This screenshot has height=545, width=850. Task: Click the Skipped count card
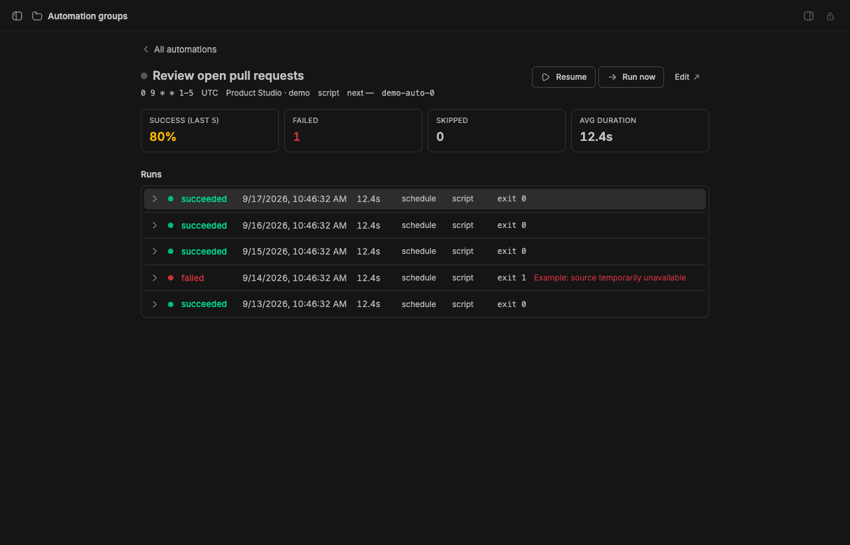497,130
